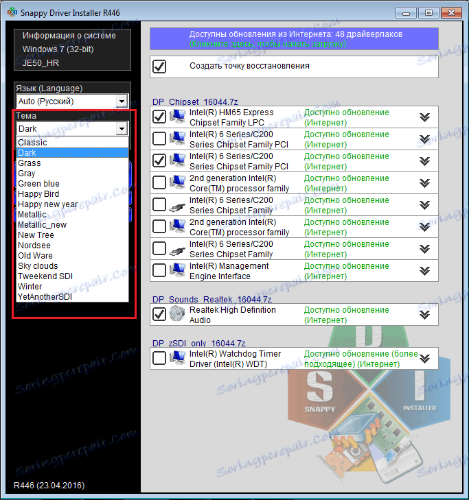The height and width of the screenshot is (500, 469).
Task: Click the monitor icon for Intel Management Engine Interface
Action: coord(177,270)
